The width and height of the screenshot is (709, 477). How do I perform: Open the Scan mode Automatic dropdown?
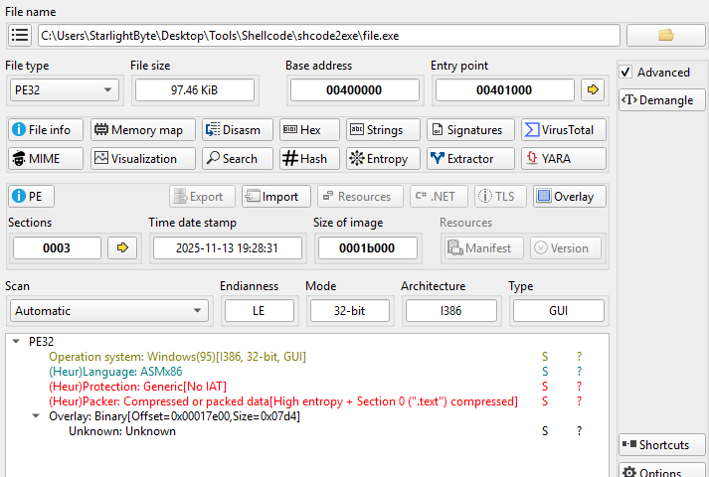coord(106,310)
